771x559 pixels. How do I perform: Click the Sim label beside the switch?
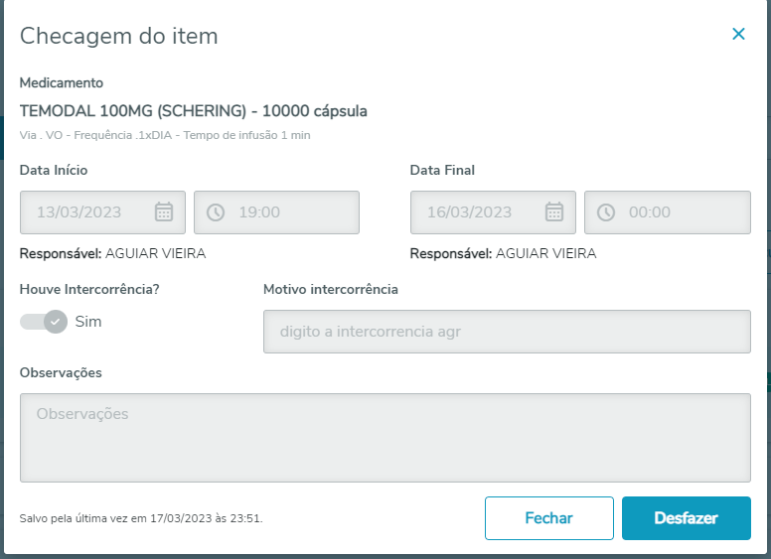coord(88,322)
